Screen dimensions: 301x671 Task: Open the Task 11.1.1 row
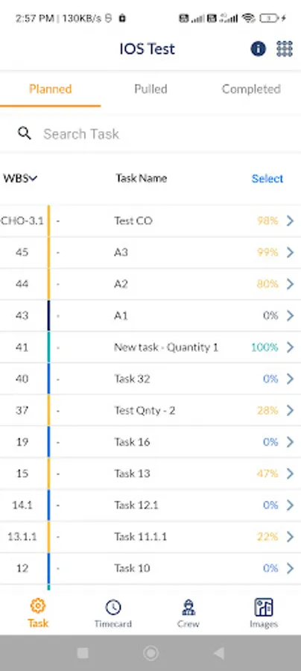tap(150, 537)
